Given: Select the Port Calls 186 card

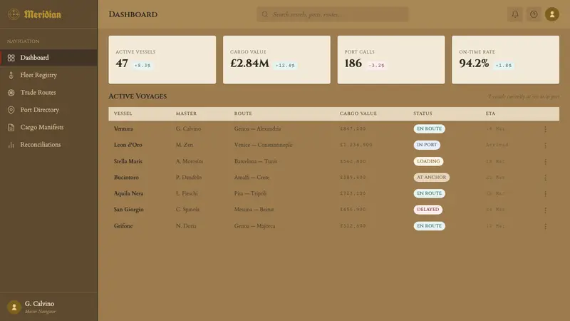Looking at the screenshot, I should [391, 60].
